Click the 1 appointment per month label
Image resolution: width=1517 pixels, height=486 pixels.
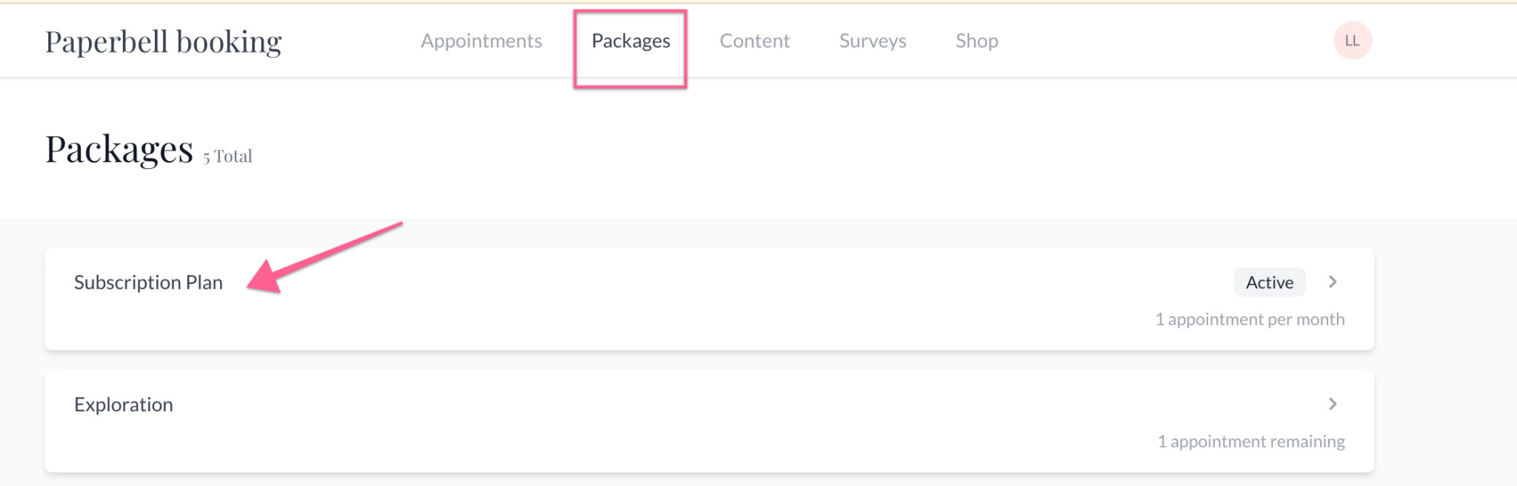[1250, 319]
